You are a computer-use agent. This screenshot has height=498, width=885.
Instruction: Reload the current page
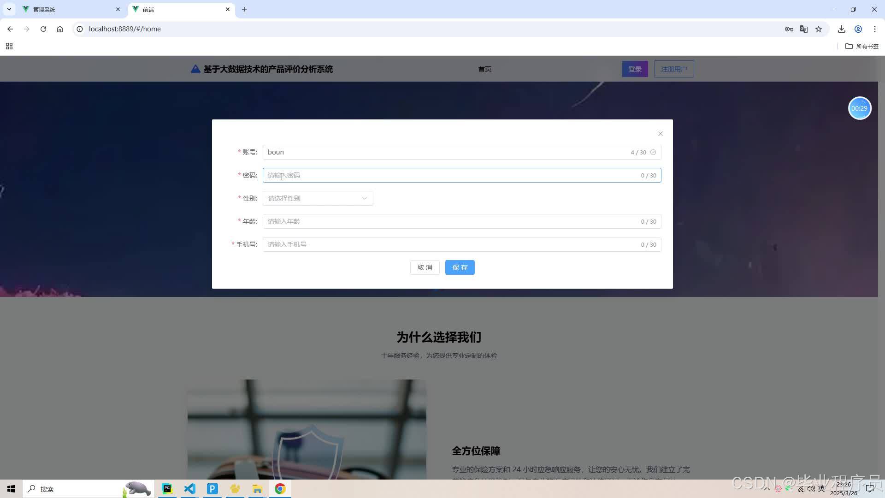[x=43, y=29]
